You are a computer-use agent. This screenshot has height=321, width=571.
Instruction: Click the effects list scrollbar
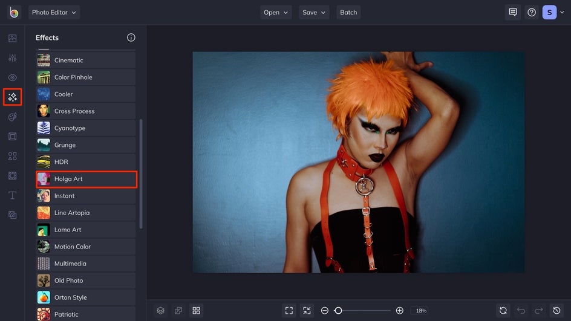(141, 174)
